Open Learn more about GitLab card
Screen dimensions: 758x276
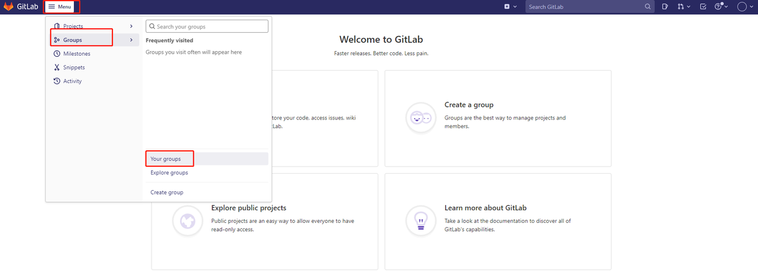498,221
